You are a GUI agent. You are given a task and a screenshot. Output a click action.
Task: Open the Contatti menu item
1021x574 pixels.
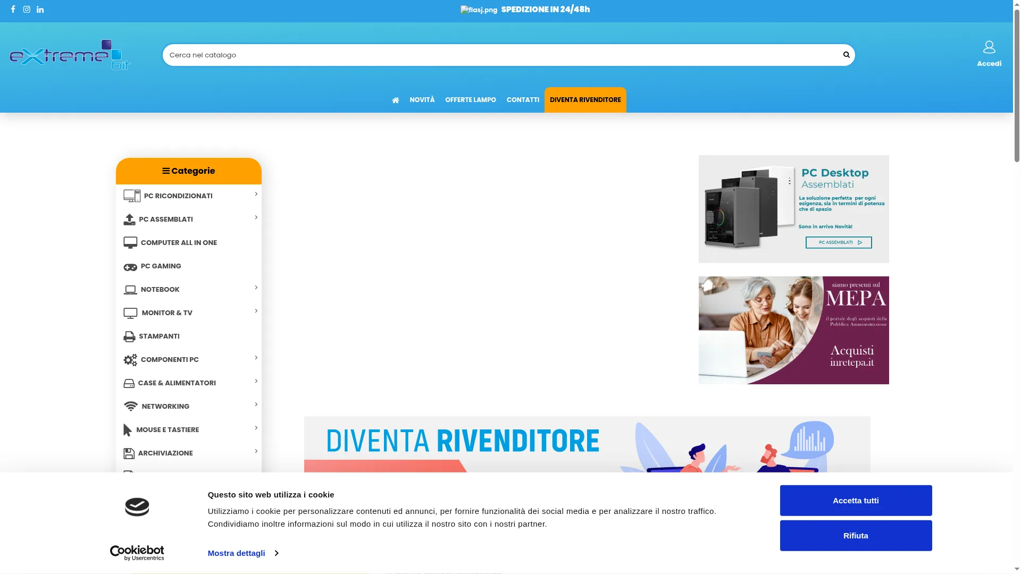coord(523,100)
